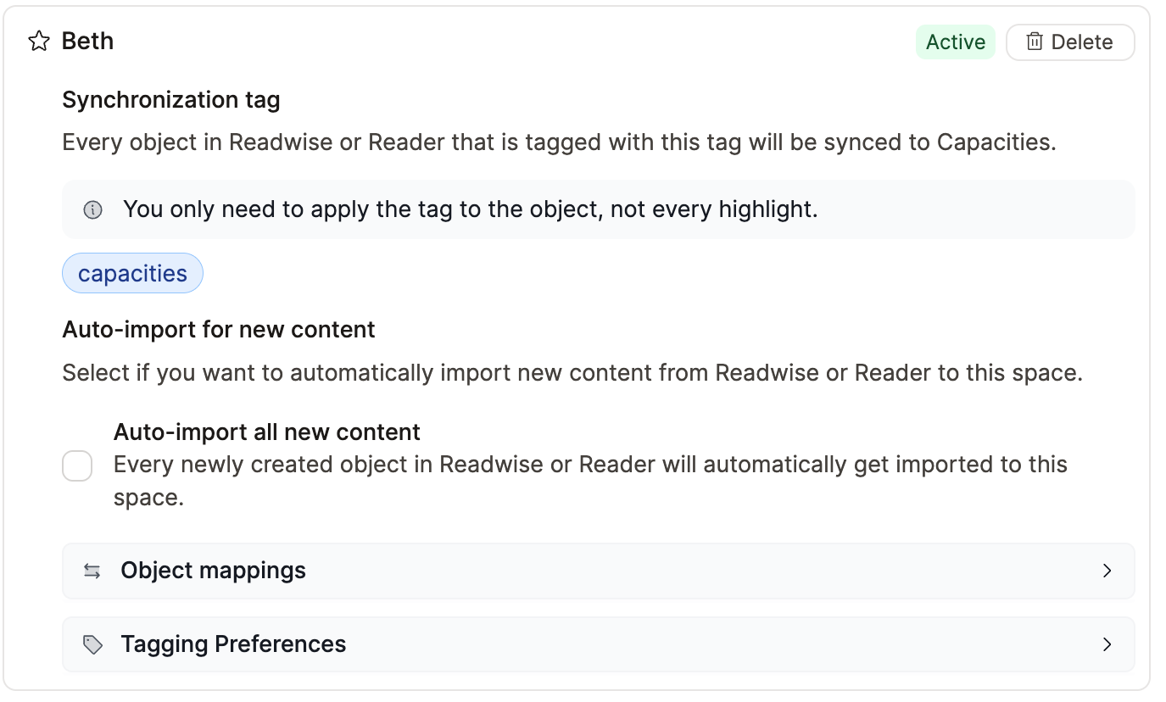
Task: Click the 'synced to Capacities' description text
Action: point(560,142)
